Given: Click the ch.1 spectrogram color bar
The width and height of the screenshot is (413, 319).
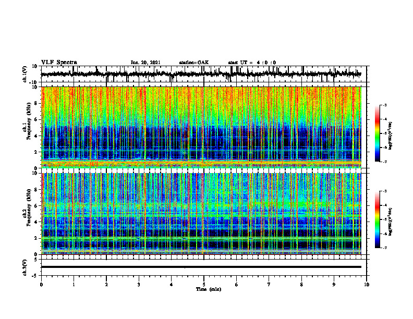Looking at the screenshot, I should click(378, 133).
